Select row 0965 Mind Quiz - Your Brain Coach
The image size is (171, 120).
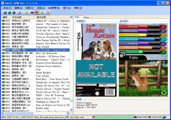pos(36,79)
